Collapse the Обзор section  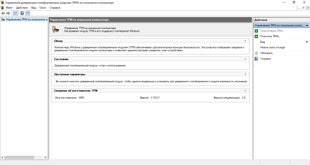point(245,41)
